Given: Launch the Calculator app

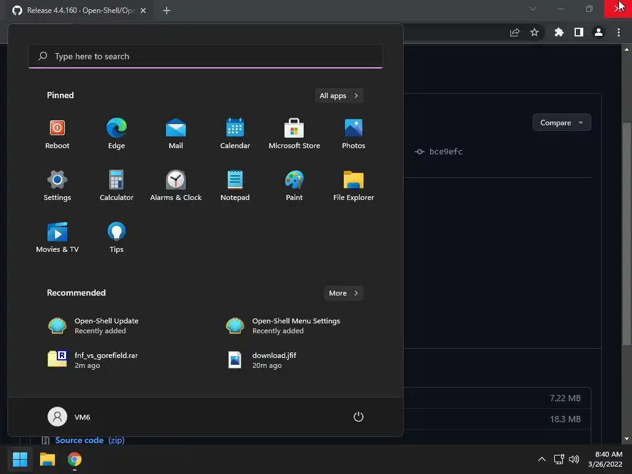Looking at the screenshot, I should click(x=116, y=186).
